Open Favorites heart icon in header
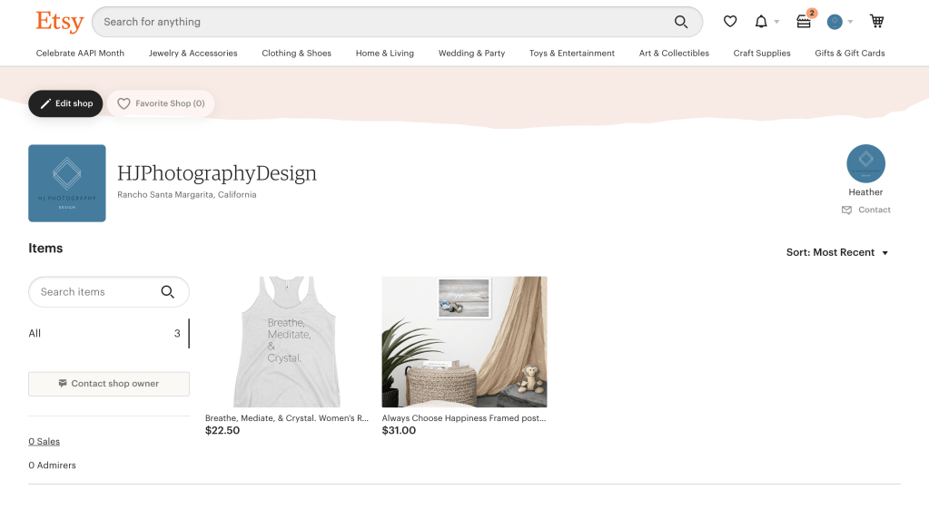 (x=729, y=22)
